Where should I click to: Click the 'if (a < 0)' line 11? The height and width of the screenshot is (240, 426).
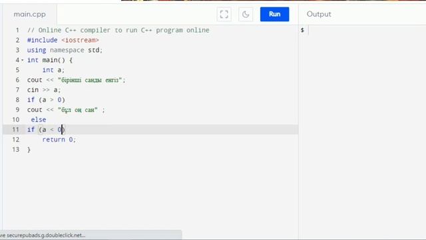(x=46, y=129)
